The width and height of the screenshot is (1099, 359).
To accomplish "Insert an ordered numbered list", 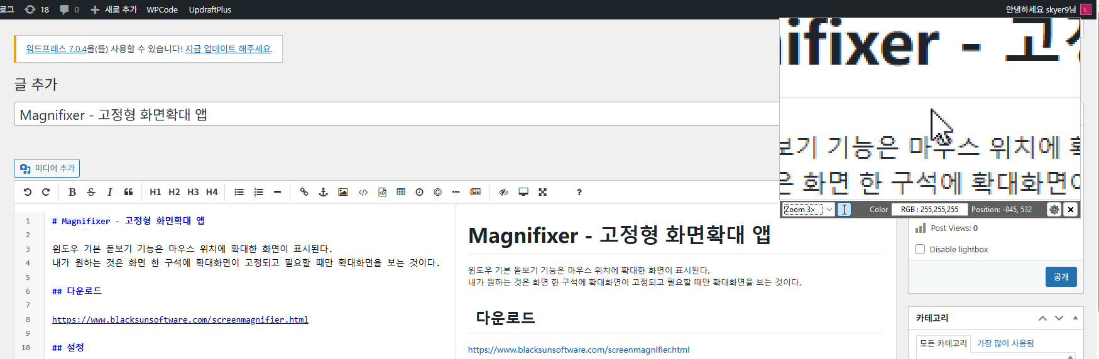I will pyautogui.click(x=258, y=192).
